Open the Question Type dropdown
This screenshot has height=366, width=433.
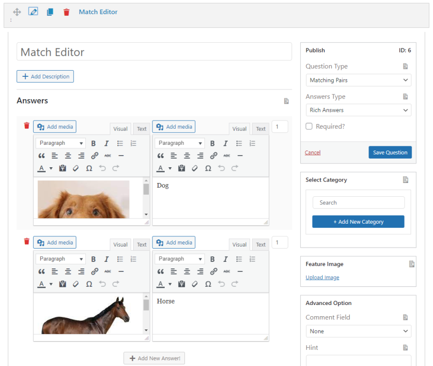[358, 80]
